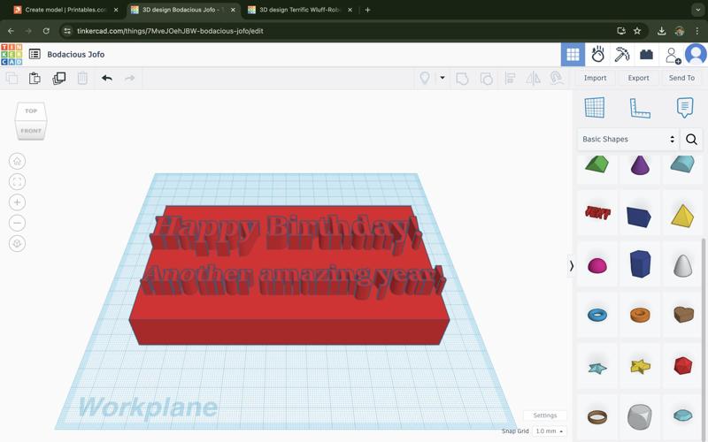Reload the page
This screenshot has height=442, width=708.
[x=46, y=31]
